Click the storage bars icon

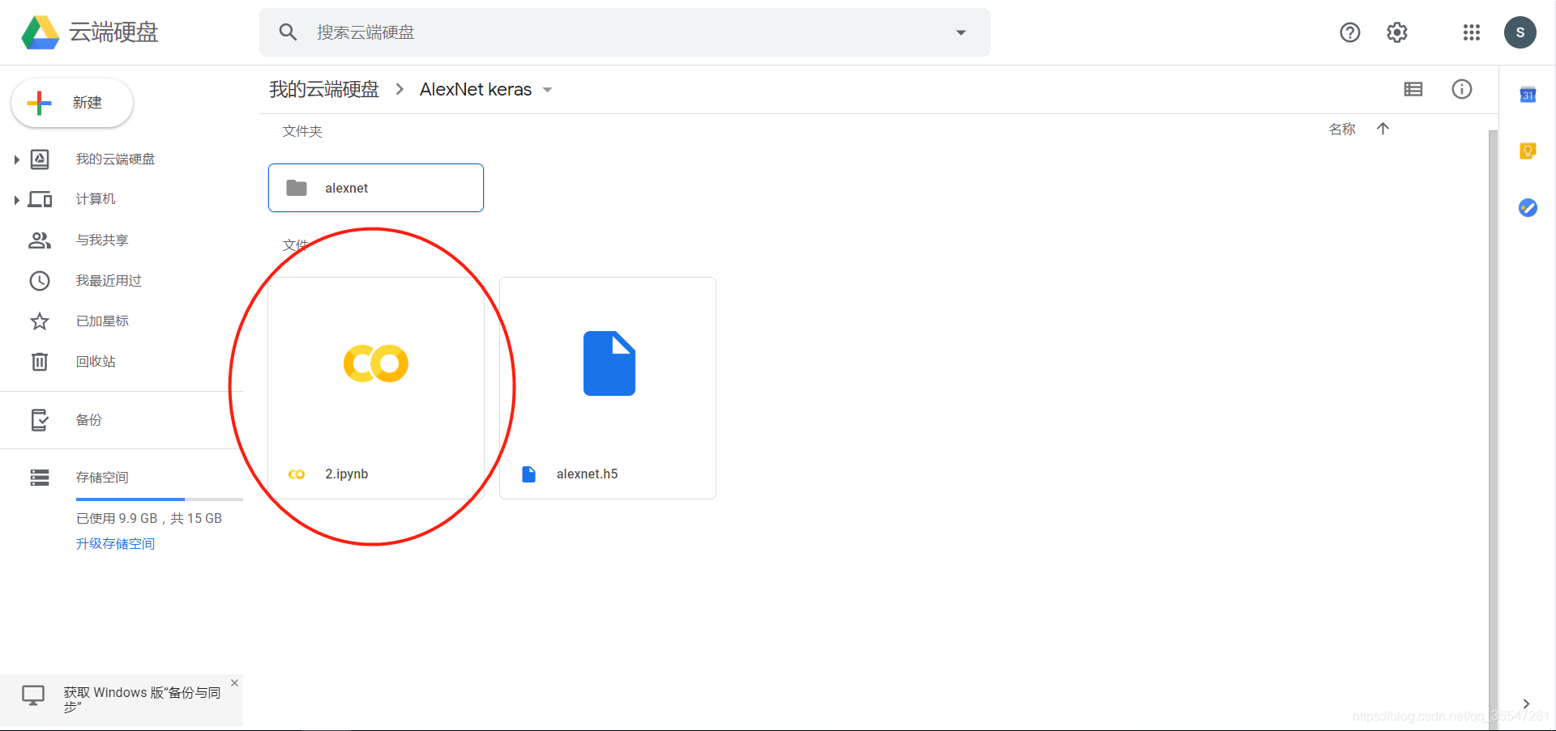(x=40, y=478)
